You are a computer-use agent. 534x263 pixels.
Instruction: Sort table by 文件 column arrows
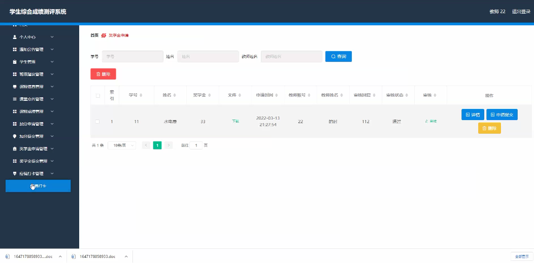pyautogui.click(x=240, y=95)
